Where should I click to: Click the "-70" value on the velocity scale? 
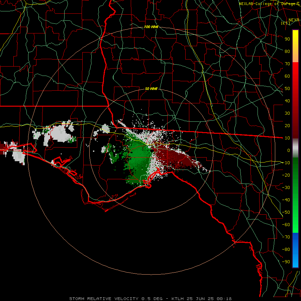[x=286, y=237]
